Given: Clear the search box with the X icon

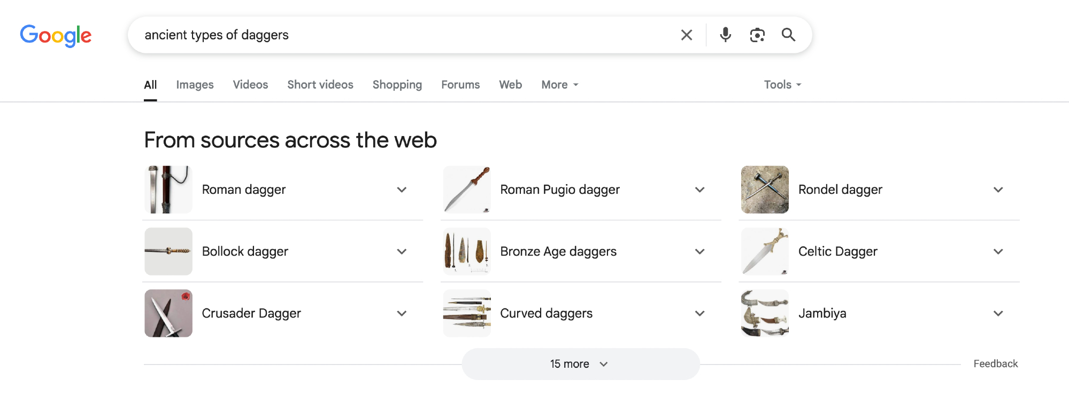Looking at the screenshot, I should coord(687,35).
